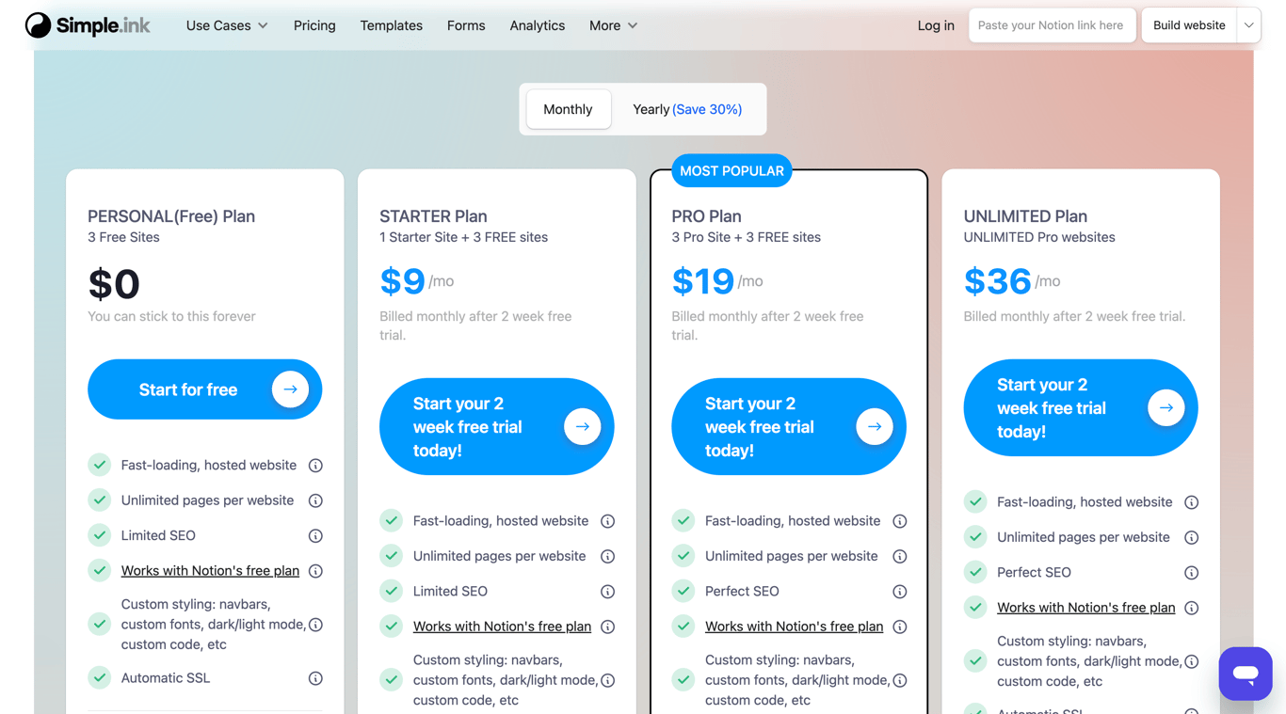1286x714 pixels.
Task: Go to the Pricing page
Action: point(314,25)
